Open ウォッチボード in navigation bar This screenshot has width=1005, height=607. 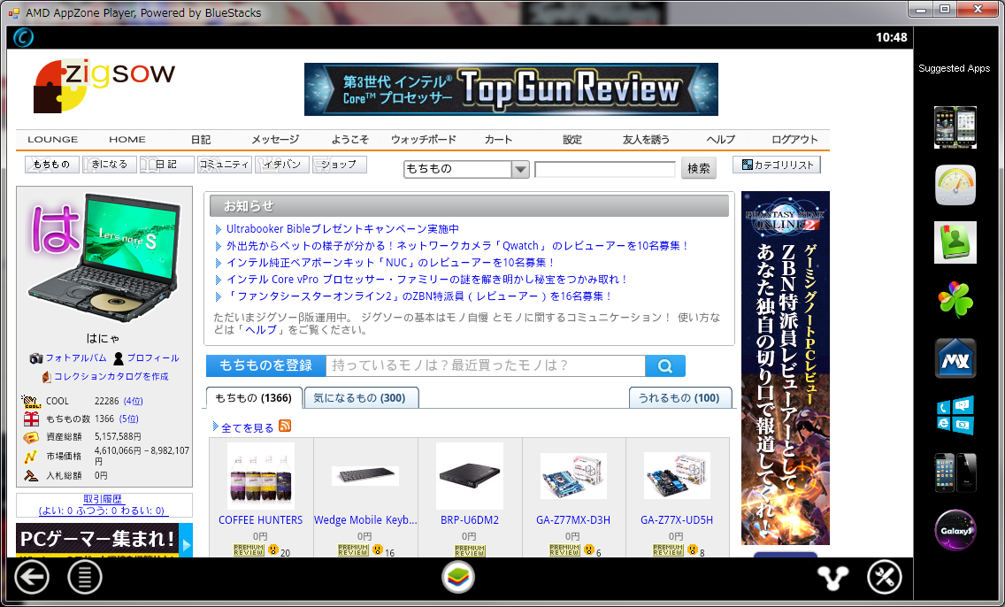424,139
